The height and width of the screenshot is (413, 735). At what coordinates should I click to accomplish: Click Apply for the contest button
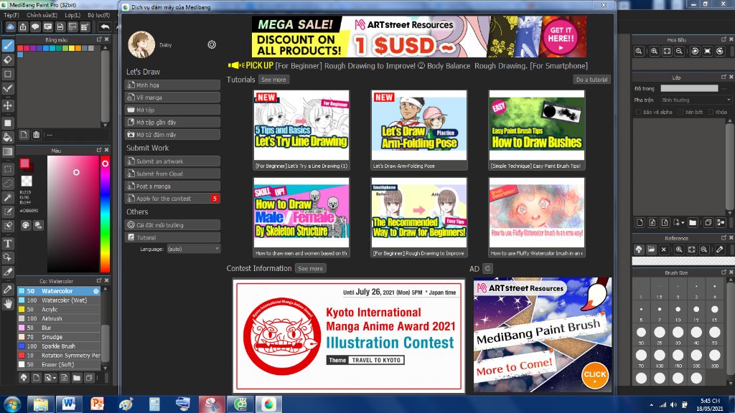[x=172, y=199]
